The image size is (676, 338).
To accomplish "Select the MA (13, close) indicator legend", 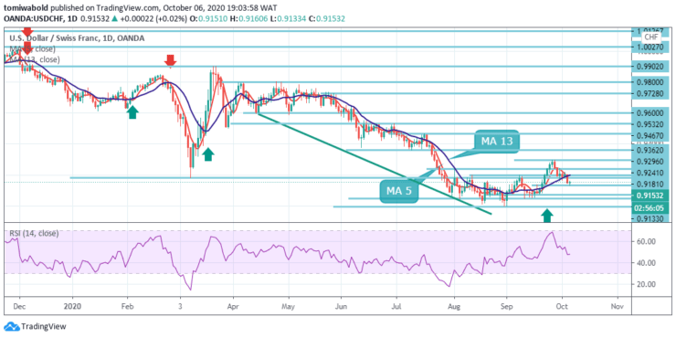I will pyautogui.click(x=36, y=59).
